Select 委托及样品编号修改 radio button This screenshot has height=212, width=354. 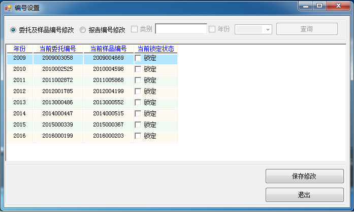click(13, 30)
